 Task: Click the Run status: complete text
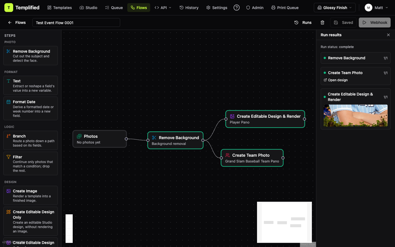click(x=337, y=47)
